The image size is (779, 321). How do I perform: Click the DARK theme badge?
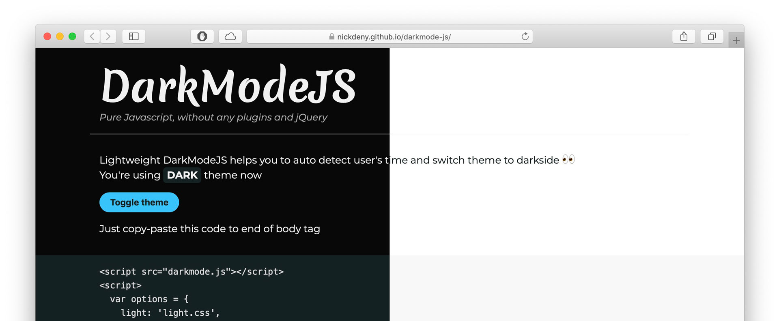182,175
